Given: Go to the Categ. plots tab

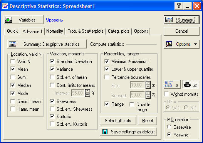Looking at the screenshot, I should (119, 31).
